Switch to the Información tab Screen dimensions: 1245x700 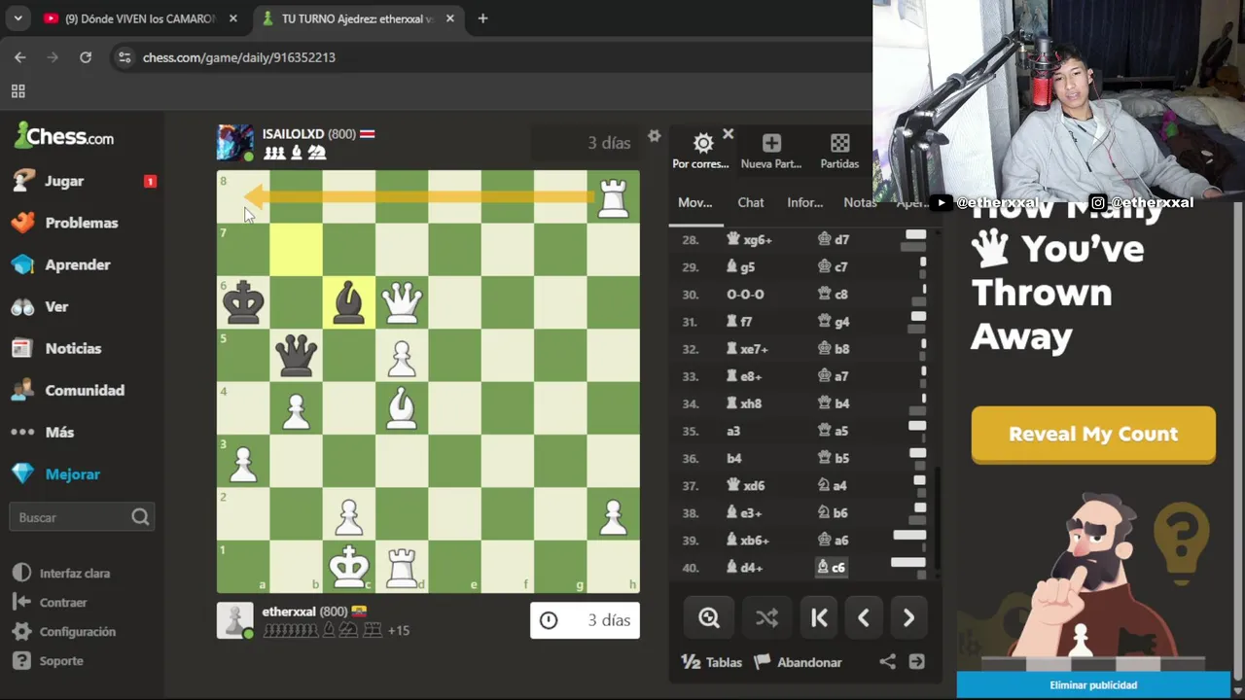[804, 202]
